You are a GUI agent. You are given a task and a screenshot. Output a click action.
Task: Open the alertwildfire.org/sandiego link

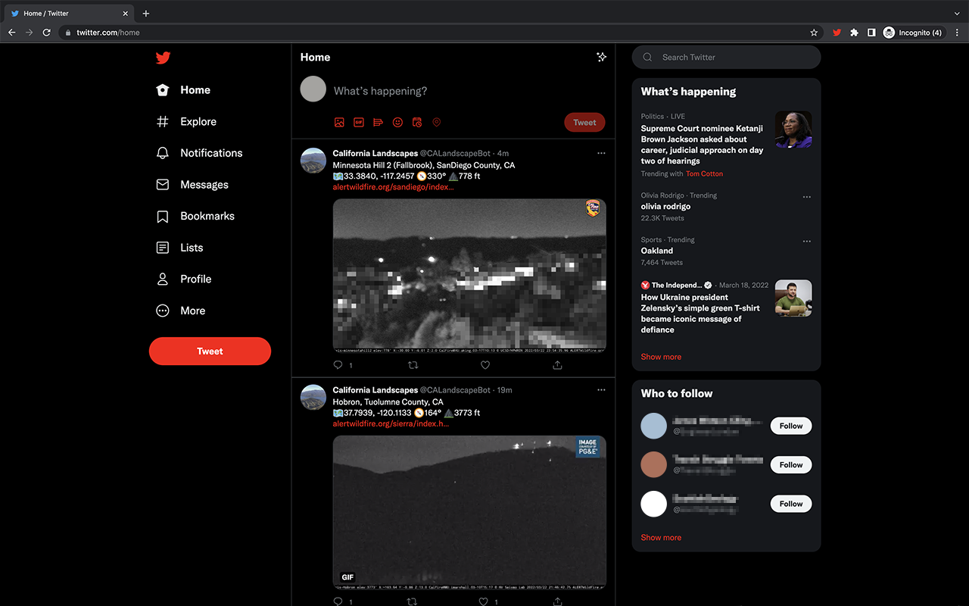(x=393, y=187)
